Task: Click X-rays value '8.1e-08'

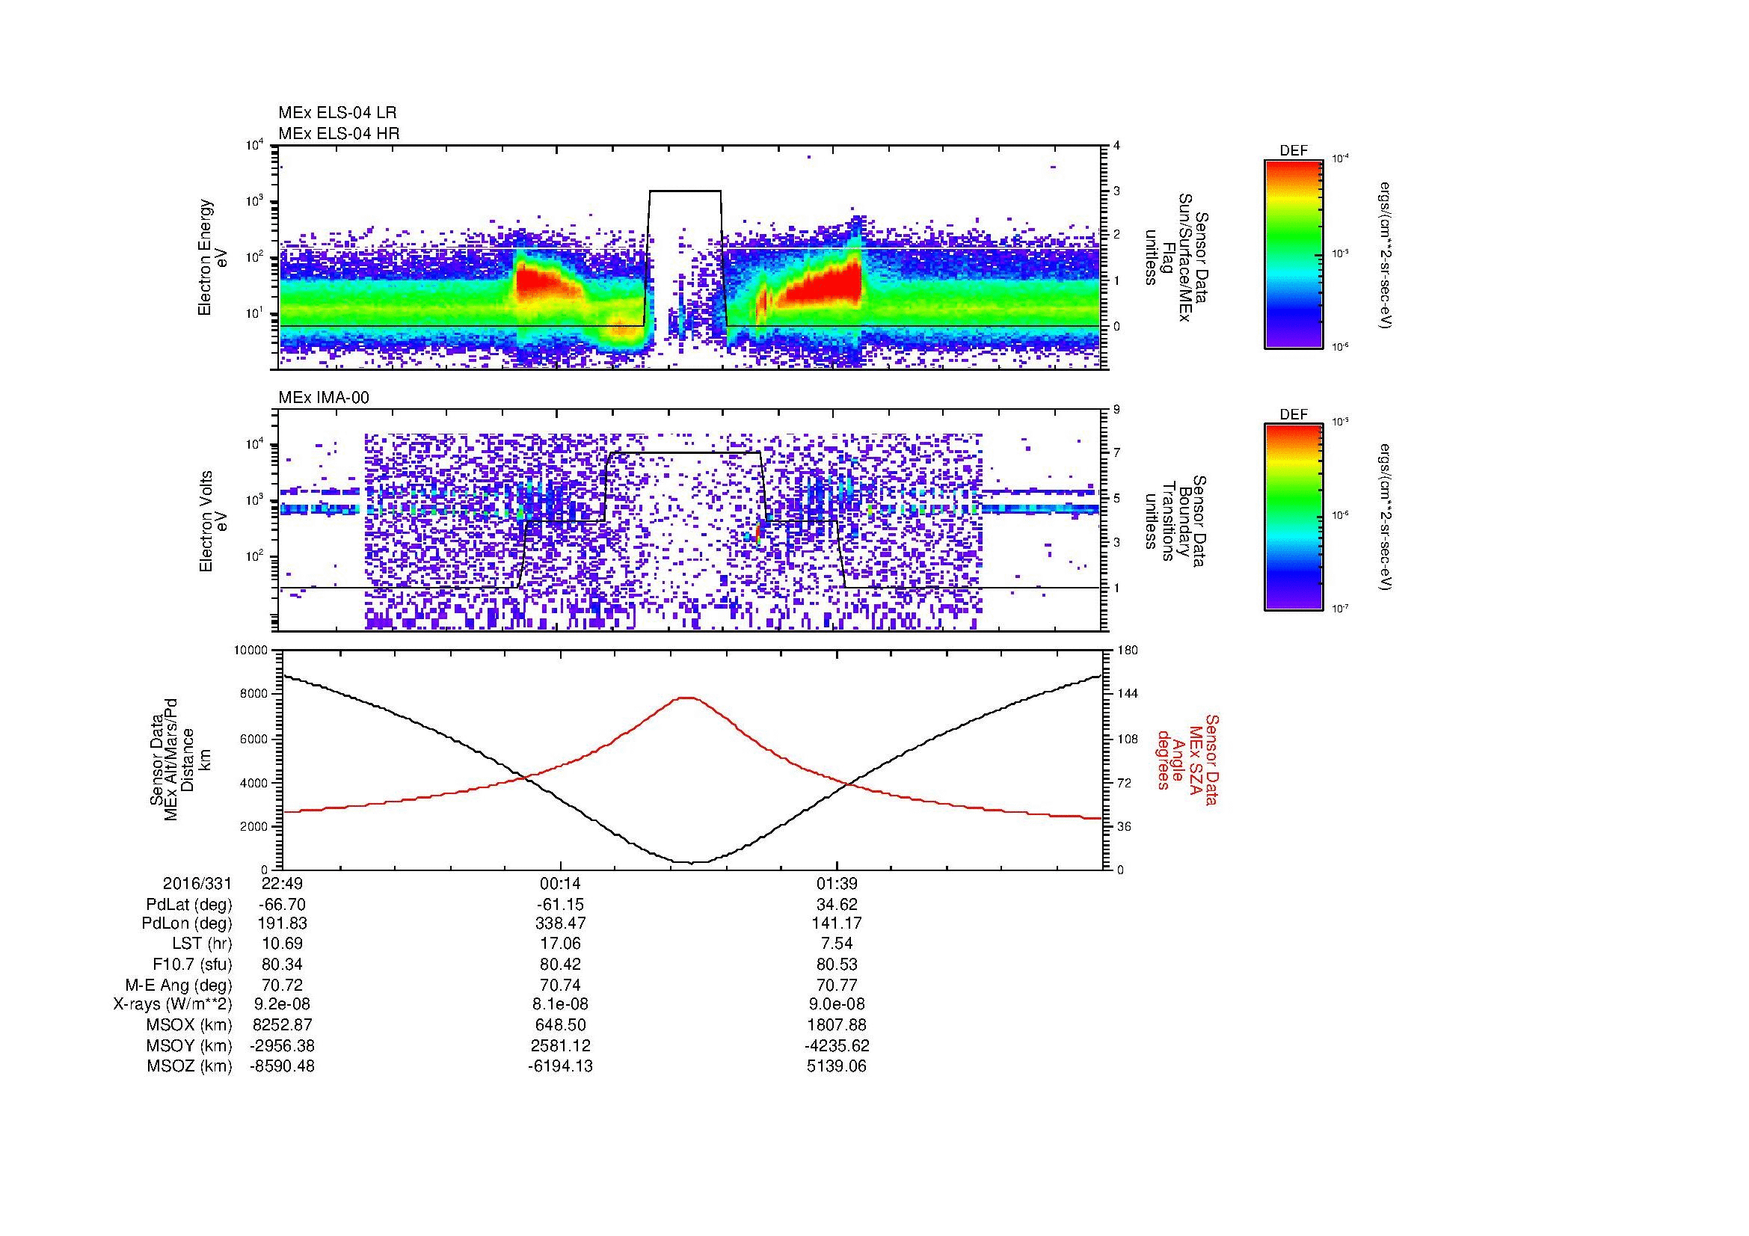Action: (x=561, y=1005)
